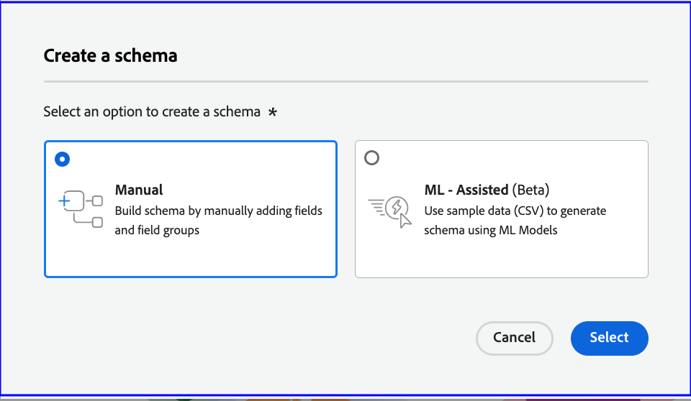The width and height of the screenshot is (691, 401).
Task: Click the "Manual" option title
Action: pos(139,190)
